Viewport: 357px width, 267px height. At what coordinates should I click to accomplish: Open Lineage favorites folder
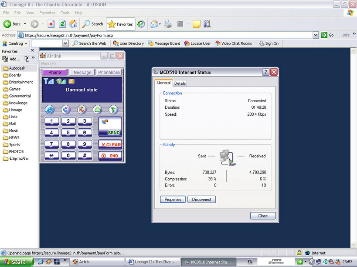pyautogui.click(x=13, y=110)
